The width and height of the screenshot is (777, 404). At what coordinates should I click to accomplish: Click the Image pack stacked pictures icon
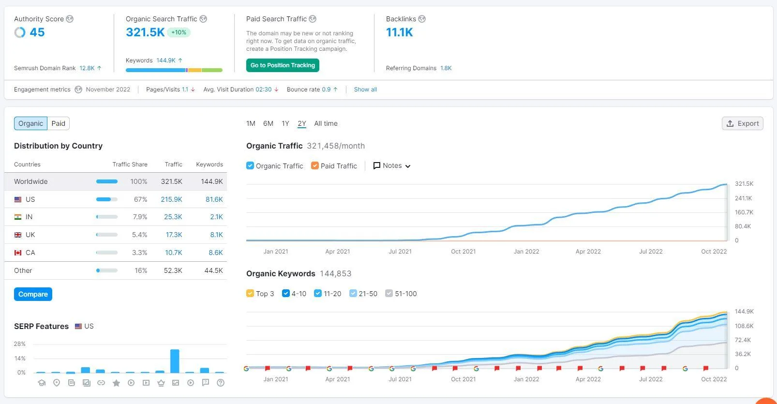point(87,383)
